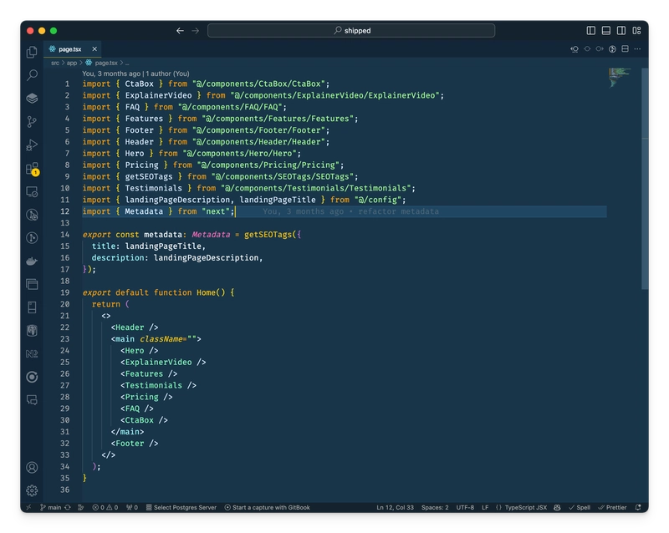Open the PostgreSQL elephant icon view
The height and width of the screenshot is (533, 669).
click(32, 331)
